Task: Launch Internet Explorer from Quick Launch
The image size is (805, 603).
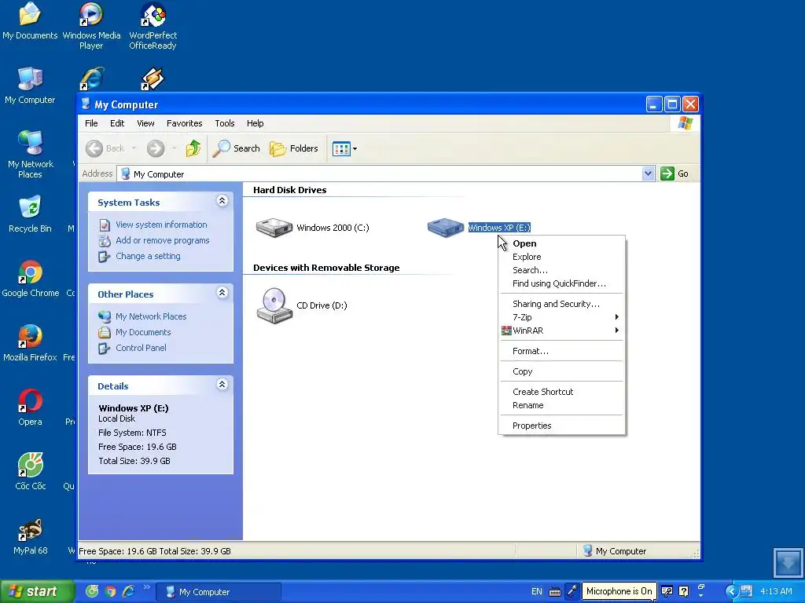Action: pyautogui.click(x=128, y=591)
